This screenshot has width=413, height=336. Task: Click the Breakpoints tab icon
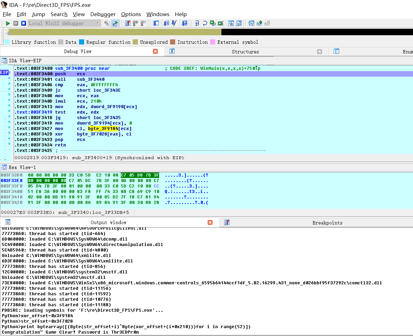pos(227,222)
